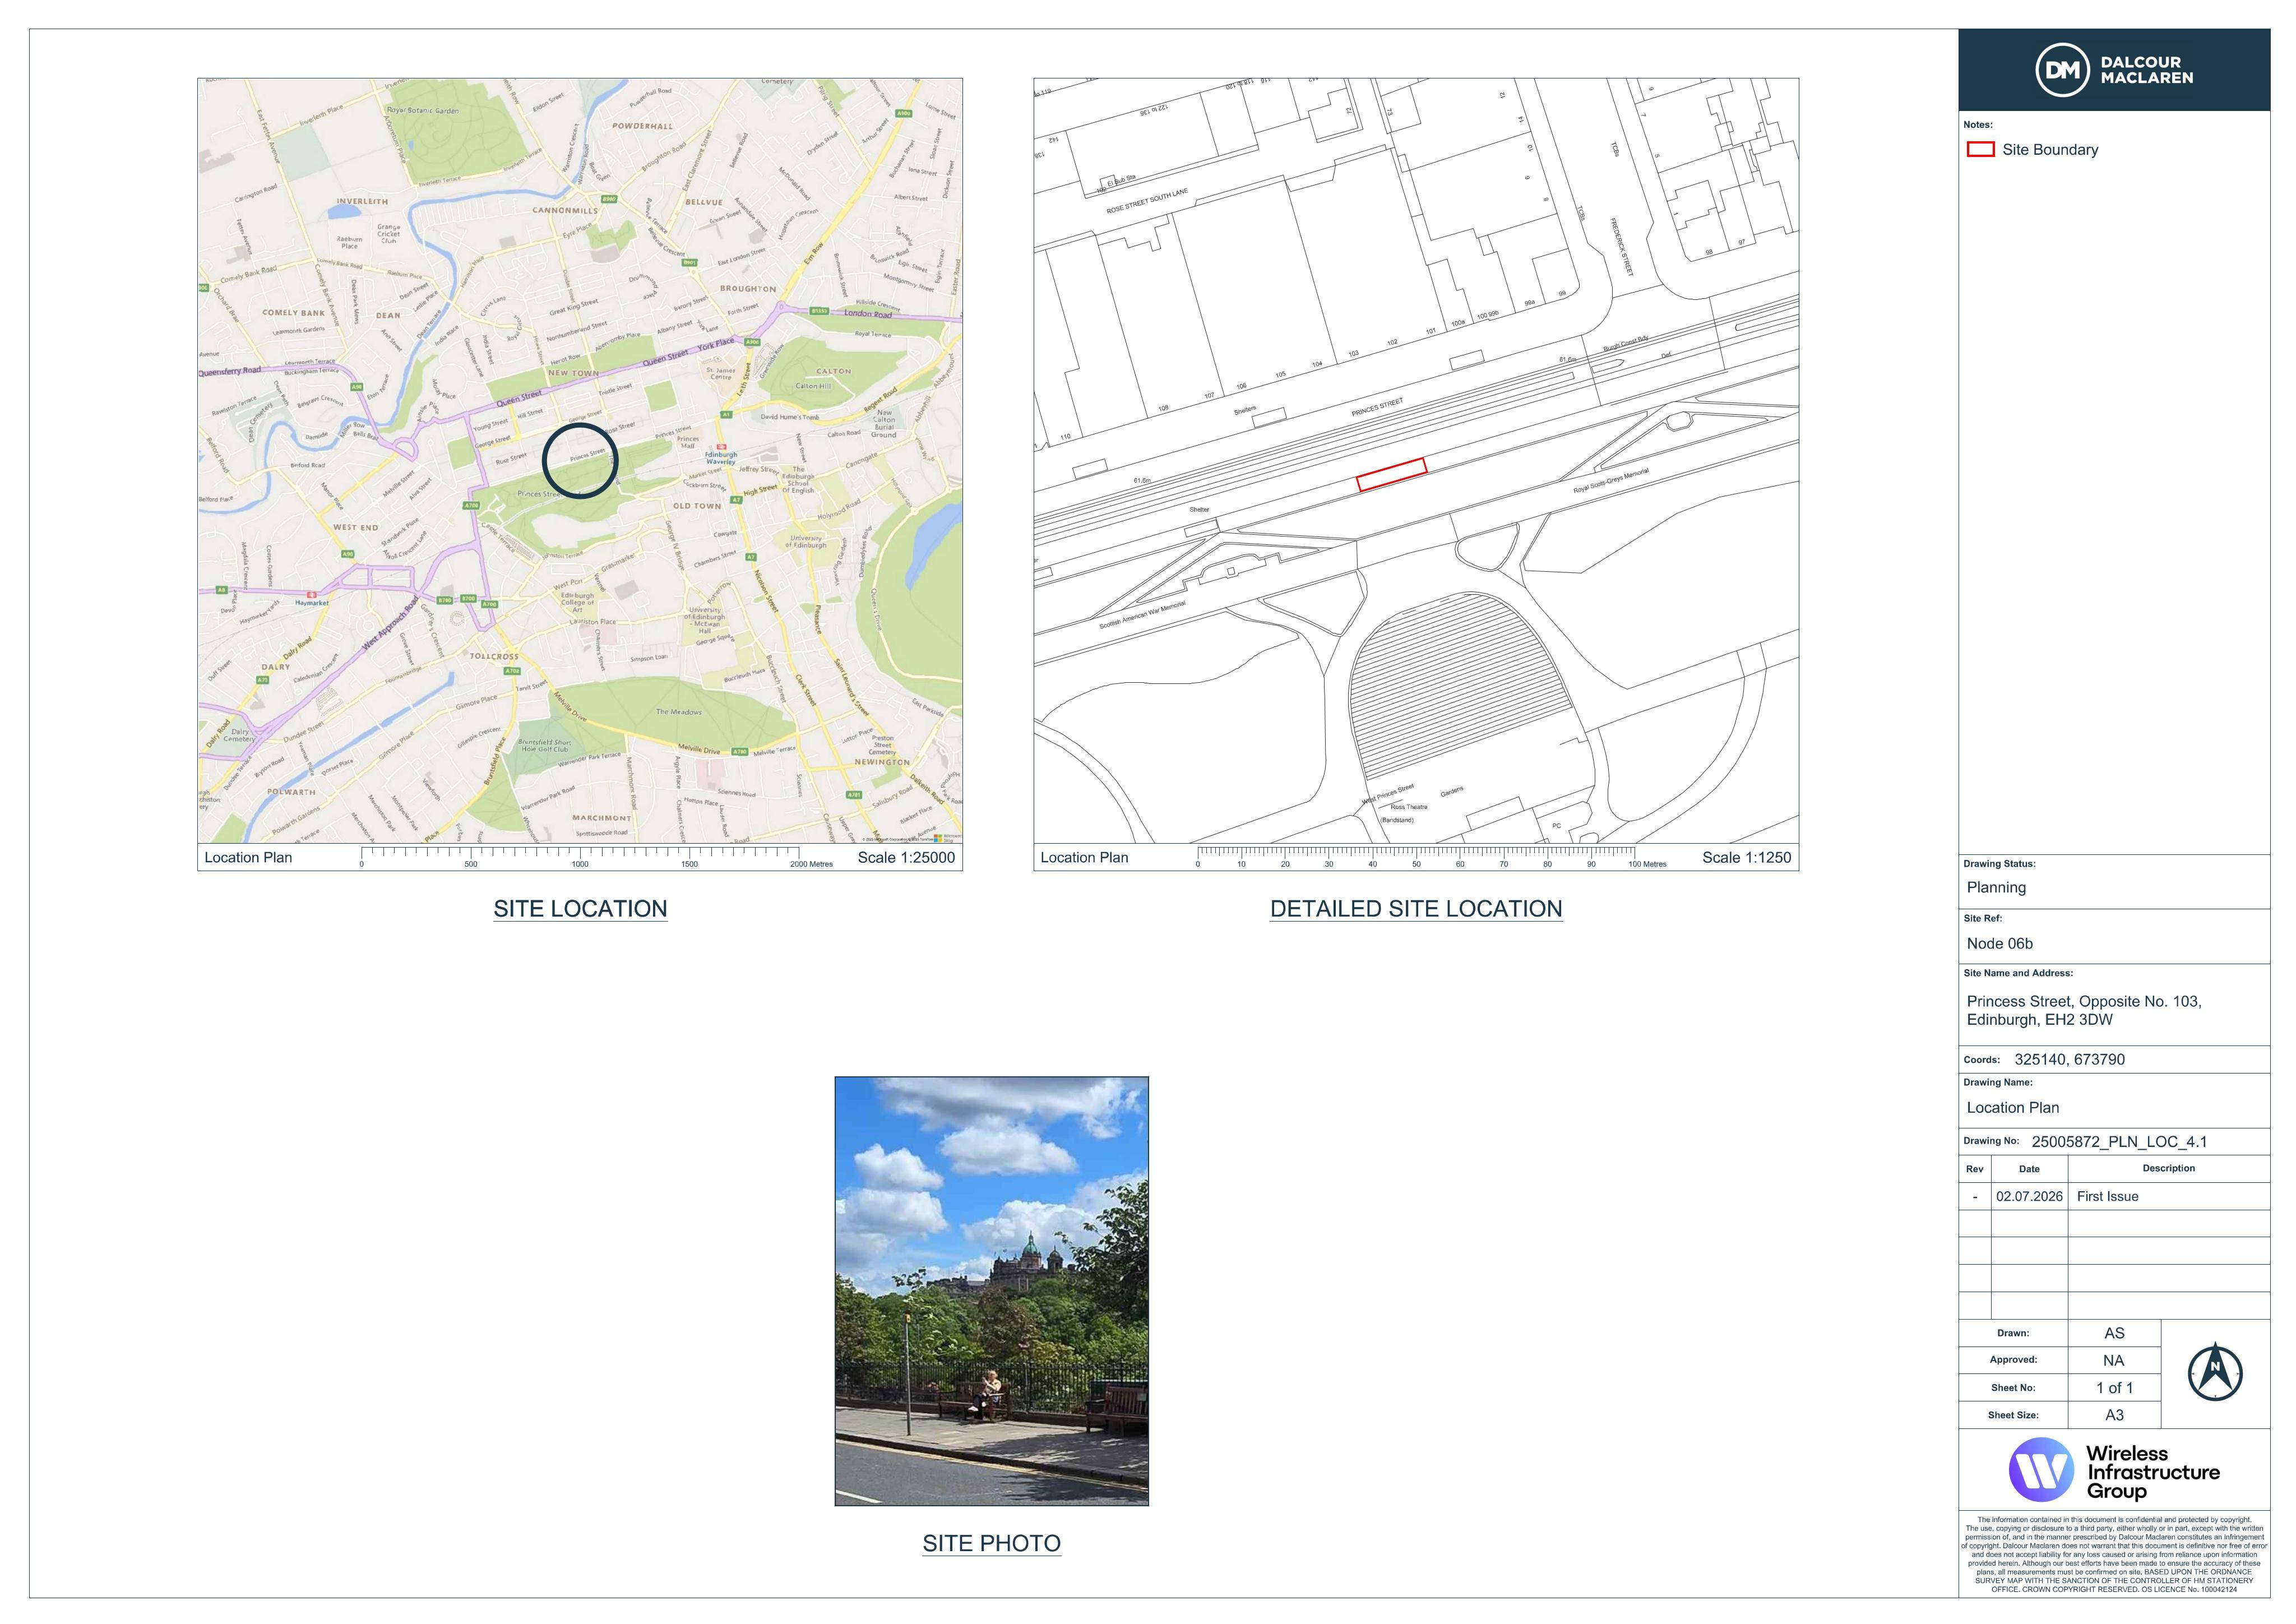Viewport: 2296px width, 1624px height.
Task: Click the 'OLD TOWN' district label
Action: click(697, 506)
